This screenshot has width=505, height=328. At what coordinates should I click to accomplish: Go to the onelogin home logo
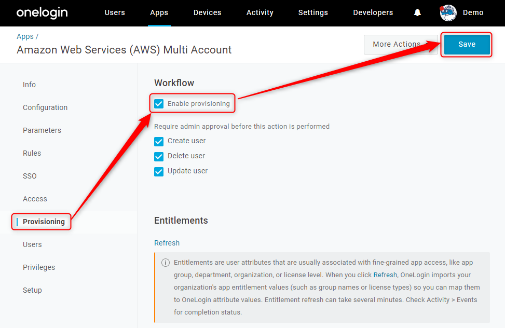pos(42,13)
